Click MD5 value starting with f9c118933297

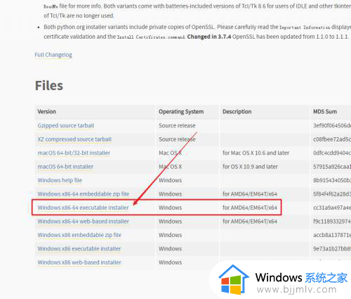coord(332,222)
